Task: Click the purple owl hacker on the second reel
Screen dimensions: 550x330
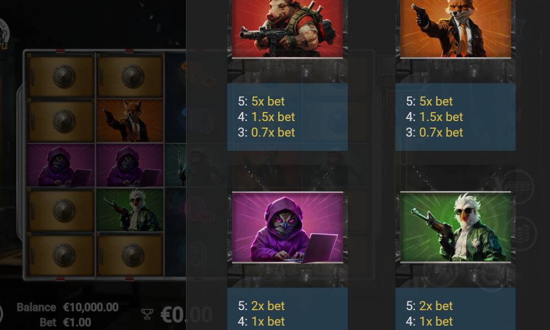Action: click(x=130, y=165)
